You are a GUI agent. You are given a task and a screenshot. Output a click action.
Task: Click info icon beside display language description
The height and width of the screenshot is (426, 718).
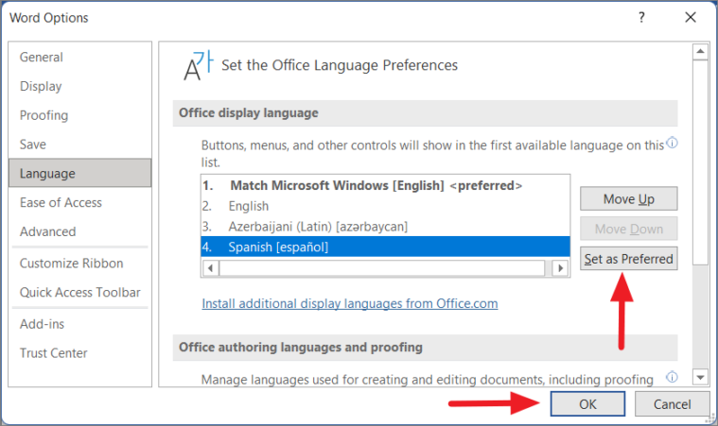pos(672,143)
